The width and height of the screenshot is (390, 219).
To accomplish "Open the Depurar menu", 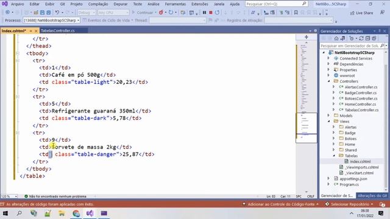I will click(x=121, y=4).
